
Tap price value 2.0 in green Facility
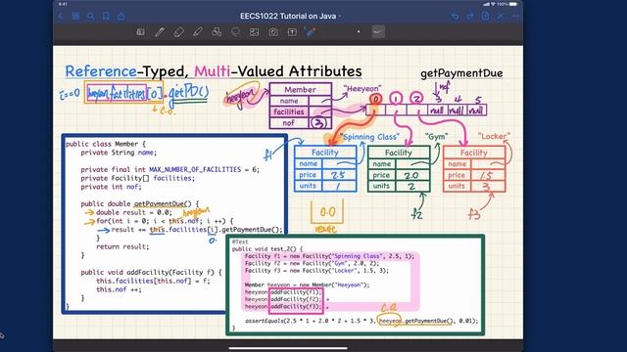(411, 175)
